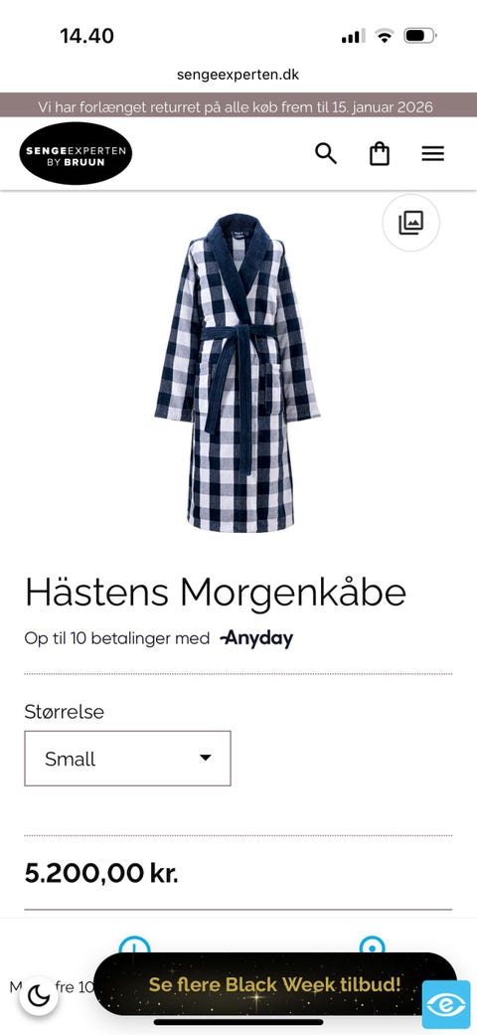The width and height of the screenshot is (477, 1035).
Task: Click the blue eye e-mærket badge
Action: pyautogui.click(x=446, y=1004)
